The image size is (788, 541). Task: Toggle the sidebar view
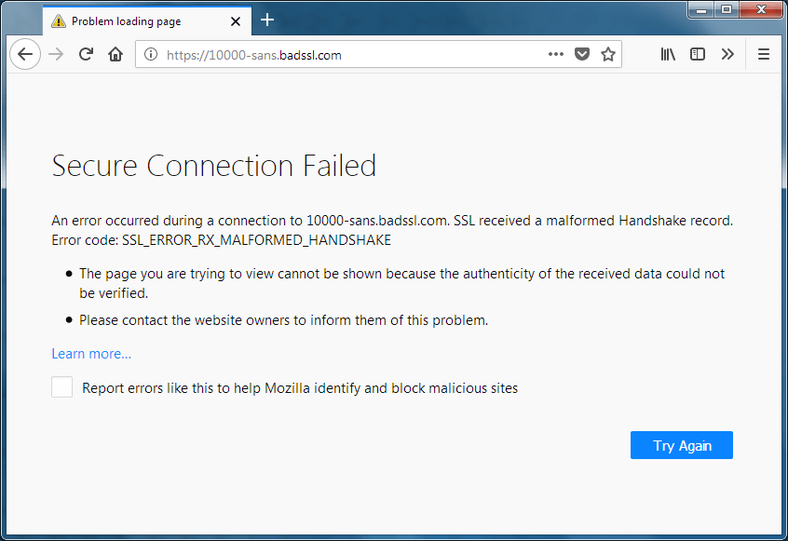click(x=697, y=54)
